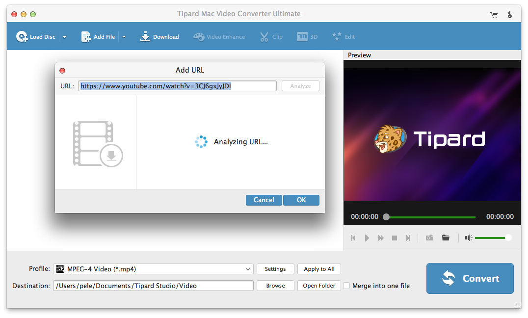528x318 pixels.
Task: Click the video download film thumbnail
Action: (98, 144)
